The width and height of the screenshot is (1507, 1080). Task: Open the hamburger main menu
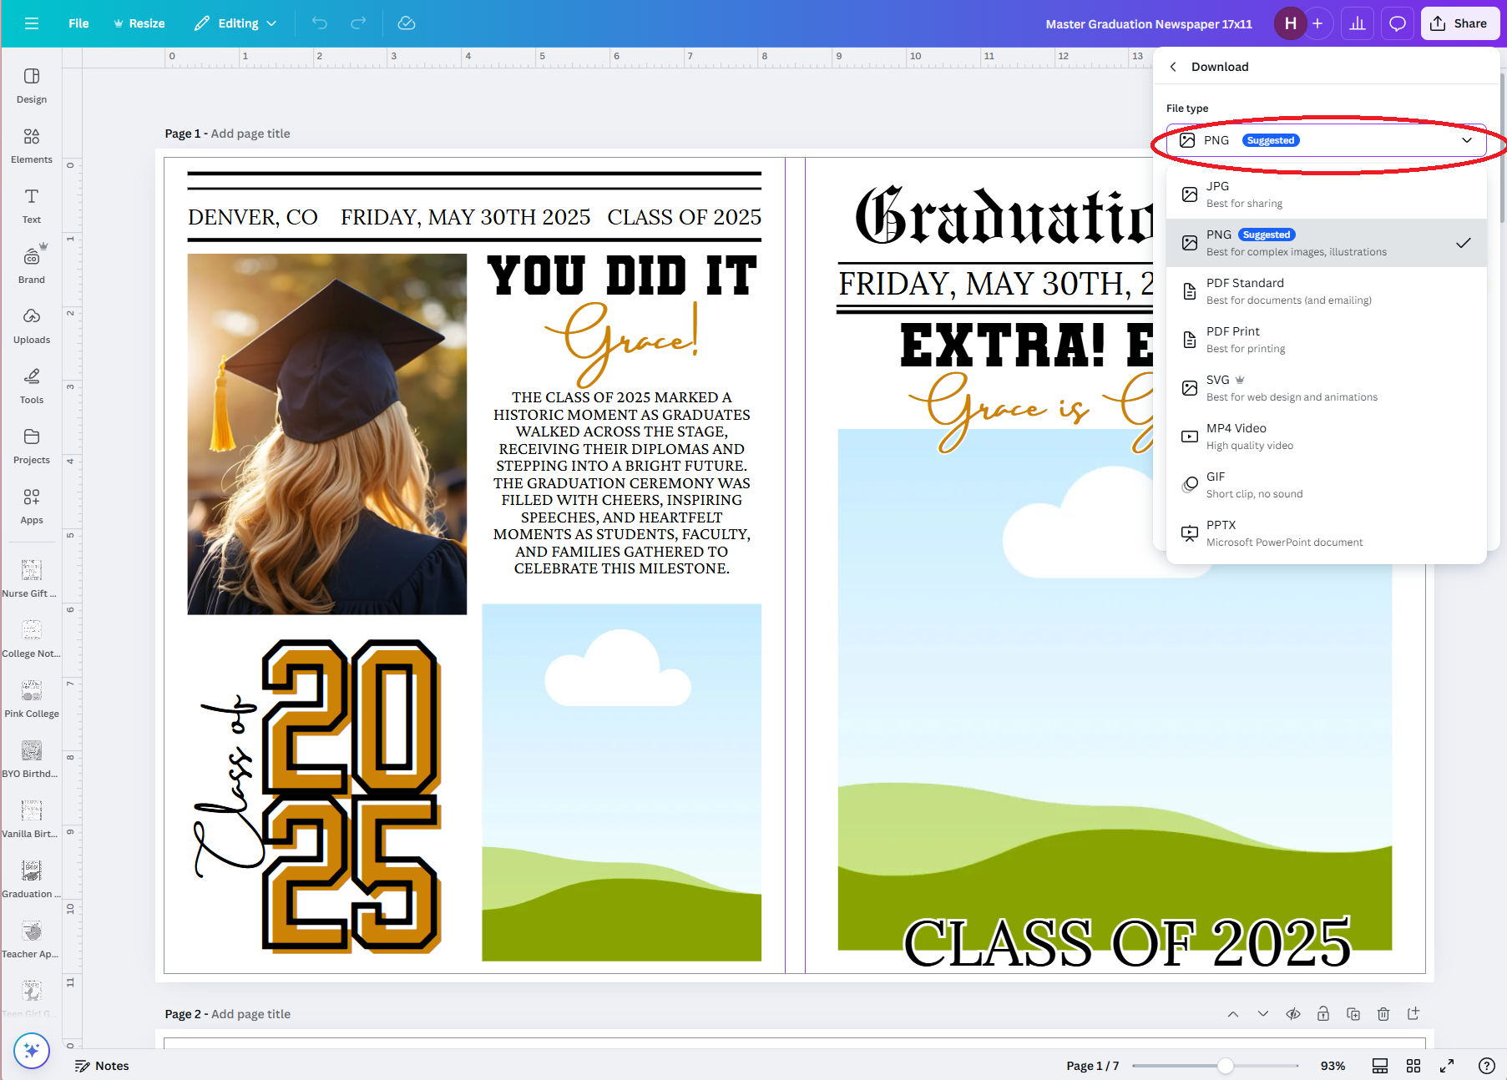(x=32, y=23)
